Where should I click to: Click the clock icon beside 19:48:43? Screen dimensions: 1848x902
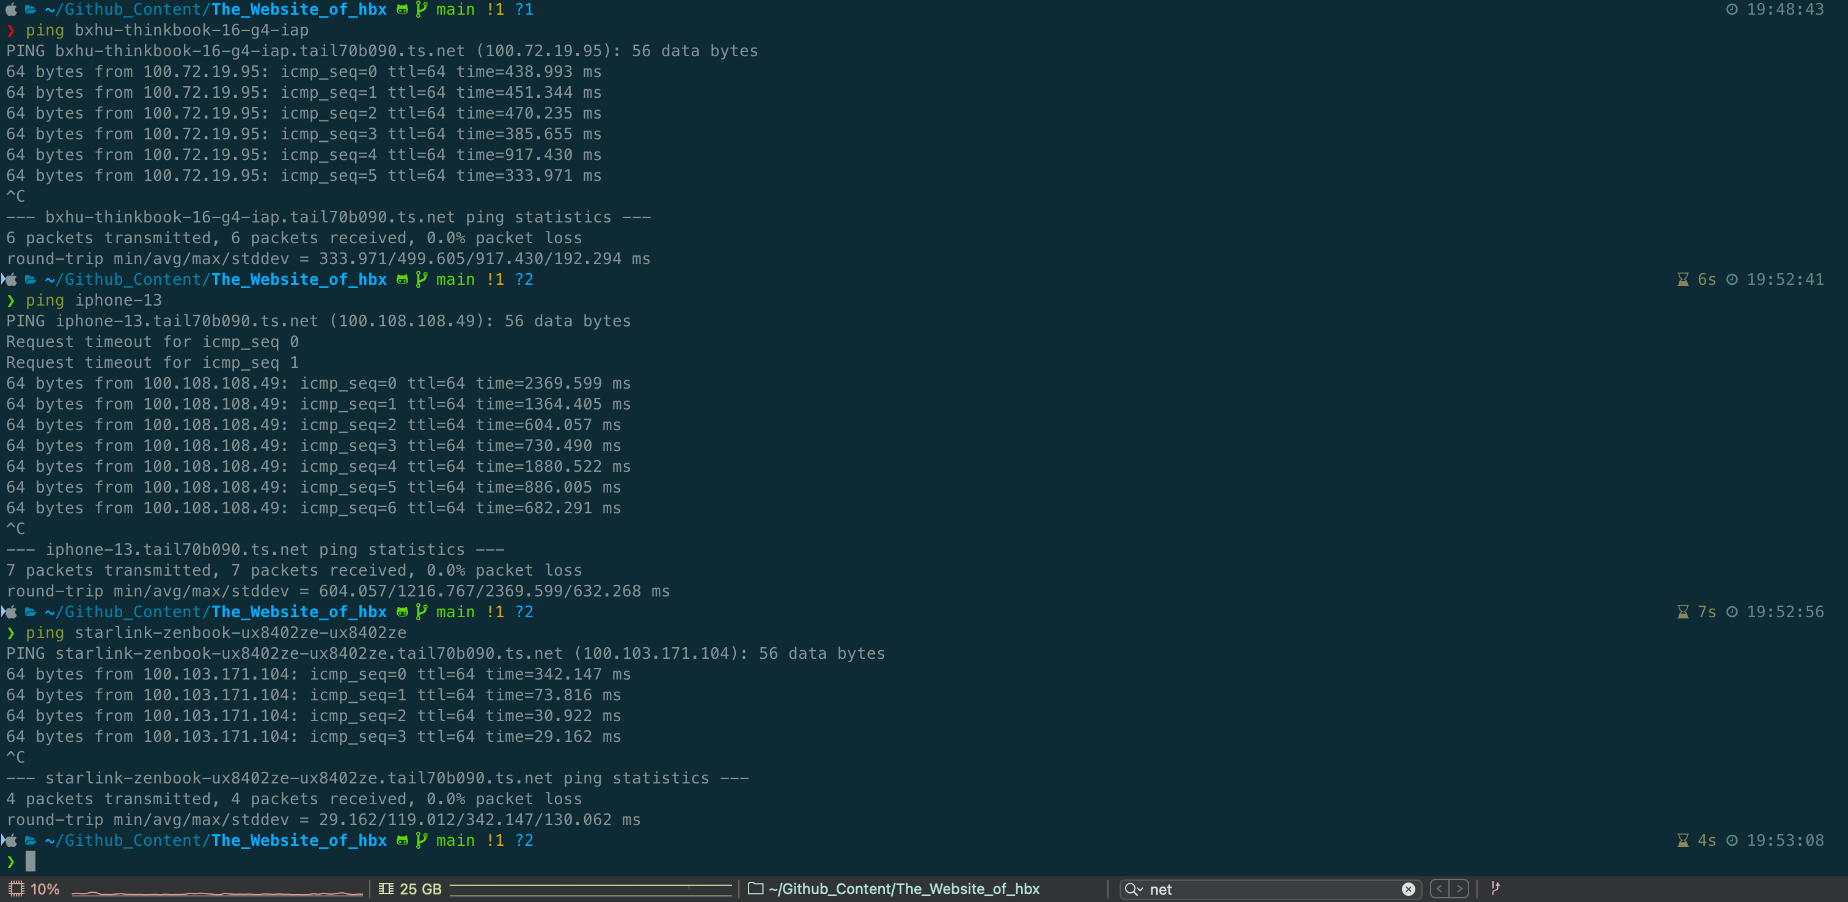pos(1732,9)
